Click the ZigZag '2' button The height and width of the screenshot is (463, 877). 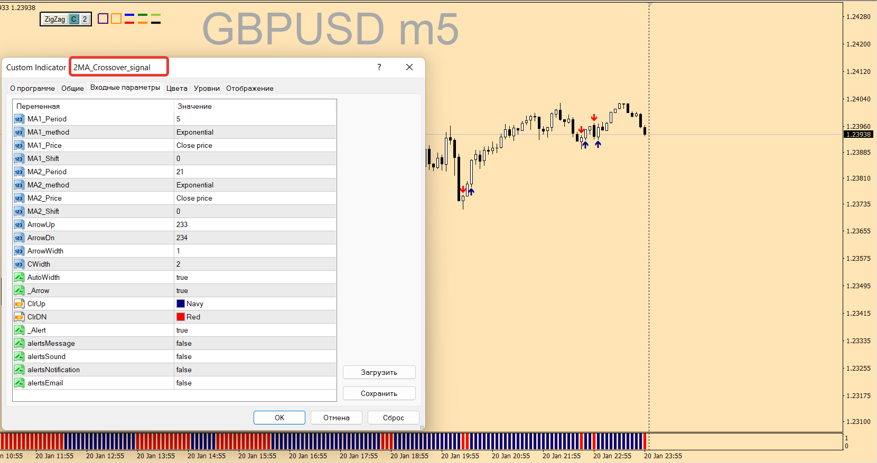pyautogui.click(x=85, y=19)
